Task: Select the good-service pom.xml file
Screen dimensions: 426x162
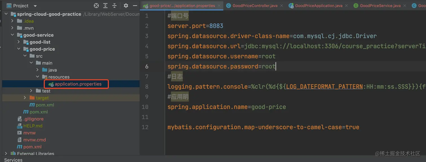Action: [39, 112]
